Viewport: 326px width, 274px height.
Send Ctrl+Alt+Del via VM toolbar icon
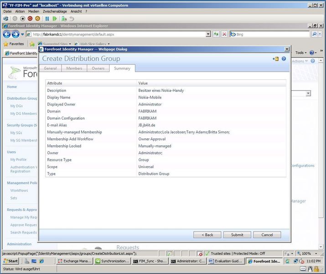point(5,19)
